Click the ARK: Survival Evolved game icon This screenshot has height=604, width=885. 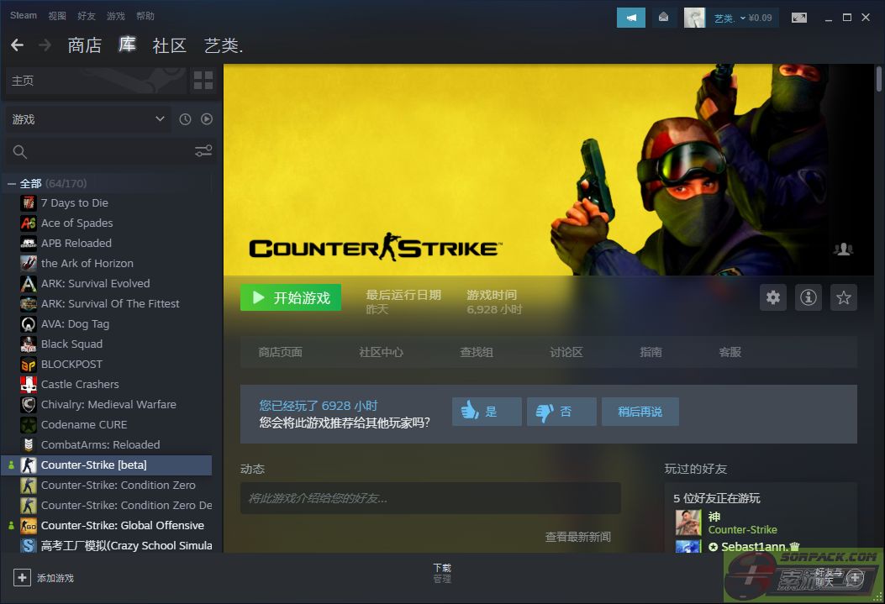(29, 284)
